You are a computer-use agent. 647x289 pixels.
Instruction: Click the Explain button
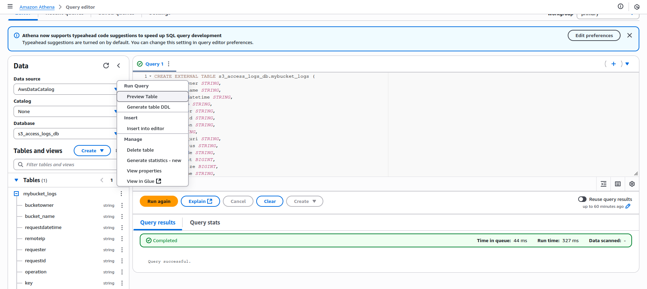200,201
